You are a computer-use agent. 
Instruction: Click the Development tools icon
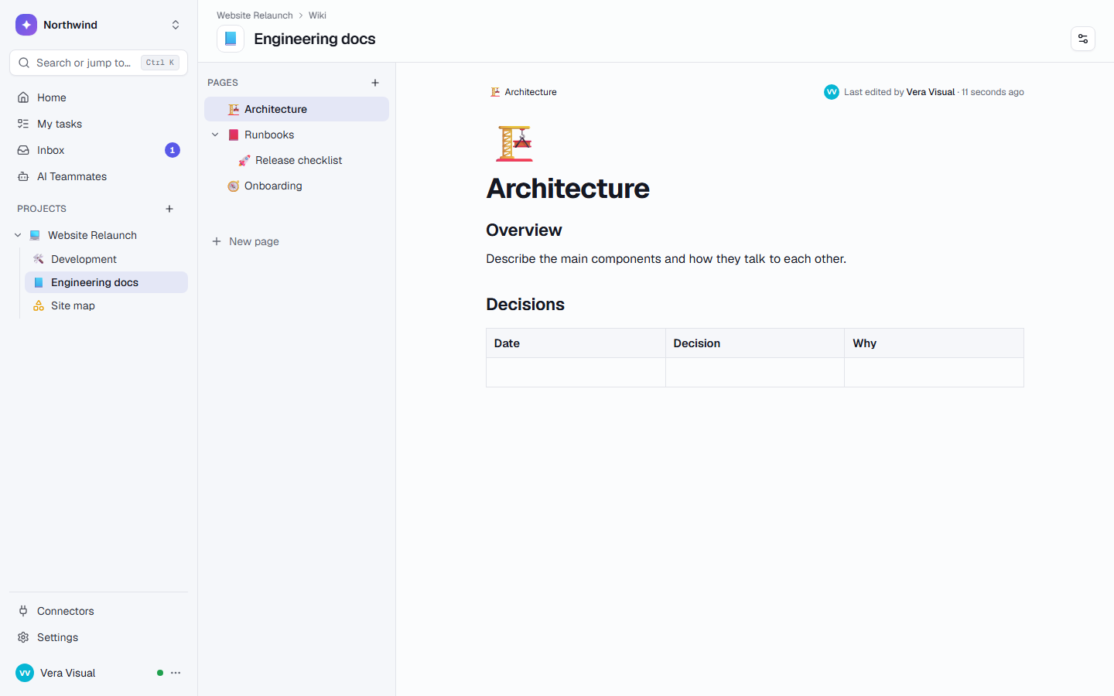[39, 259]
